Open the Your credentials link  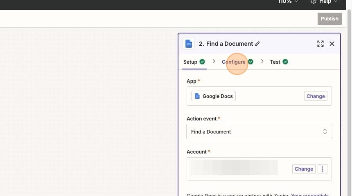click(310, 195)
